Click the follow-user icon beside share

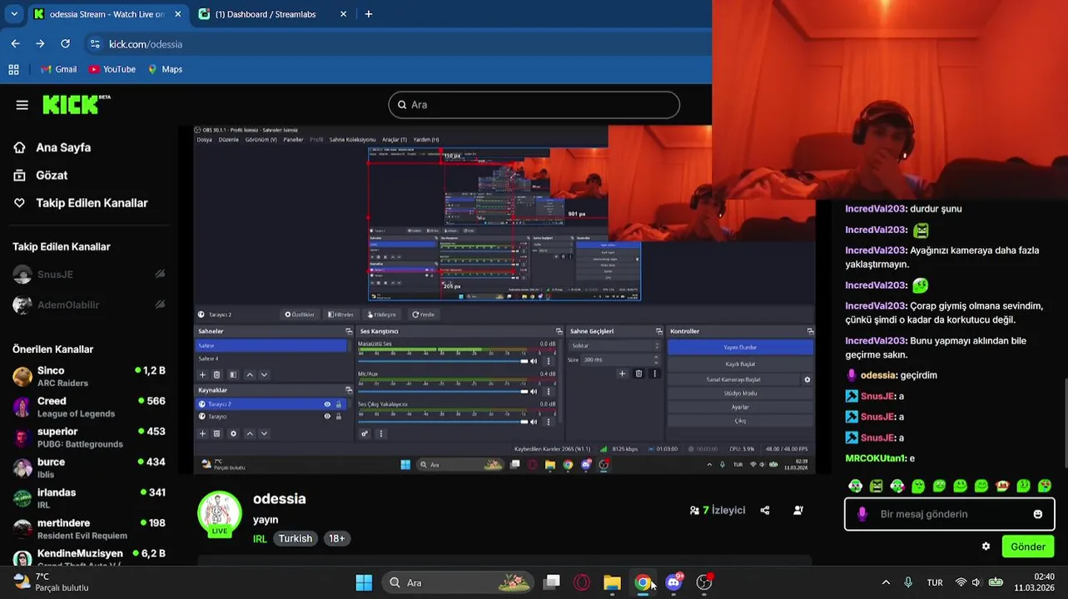pos(798,510)
